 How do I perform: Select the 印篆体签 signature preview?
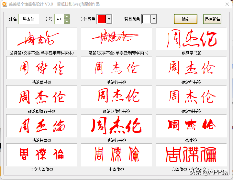pos(191,155)
